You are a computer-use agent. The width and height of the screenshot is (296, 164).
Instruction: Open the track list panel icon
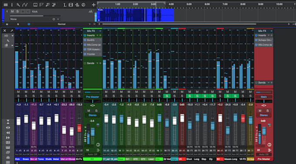click(x=6, y=5)
